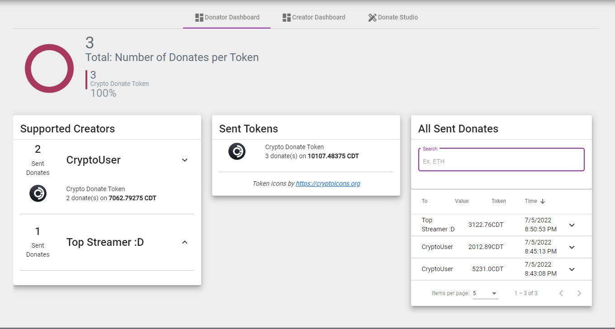
Task: Expand the CryptoUser supported creator section
Action: click(x=184, y=160)
